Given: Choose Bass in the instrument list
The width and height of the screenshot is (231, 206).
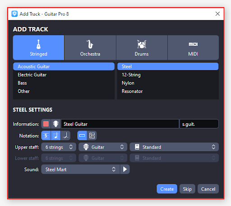Looking at the screenshot, I should 64,83.
